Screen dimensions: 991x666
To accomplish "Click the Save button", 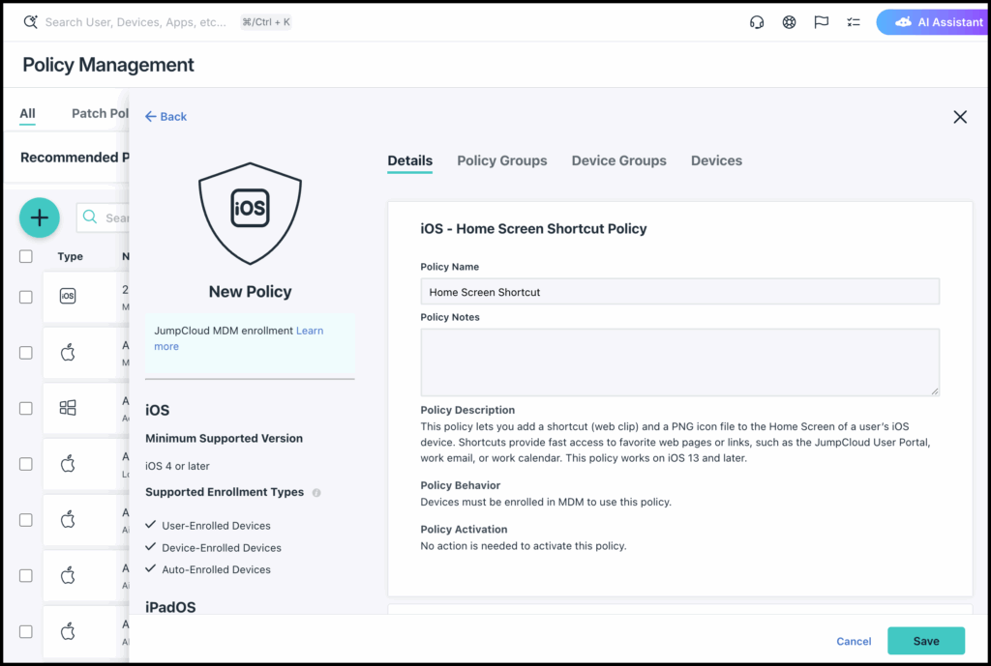I will pos(925,641).
